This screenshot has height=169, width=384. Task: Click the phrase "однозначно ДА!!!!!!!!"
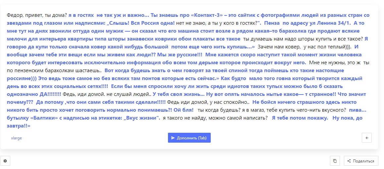tap(34, 94)
